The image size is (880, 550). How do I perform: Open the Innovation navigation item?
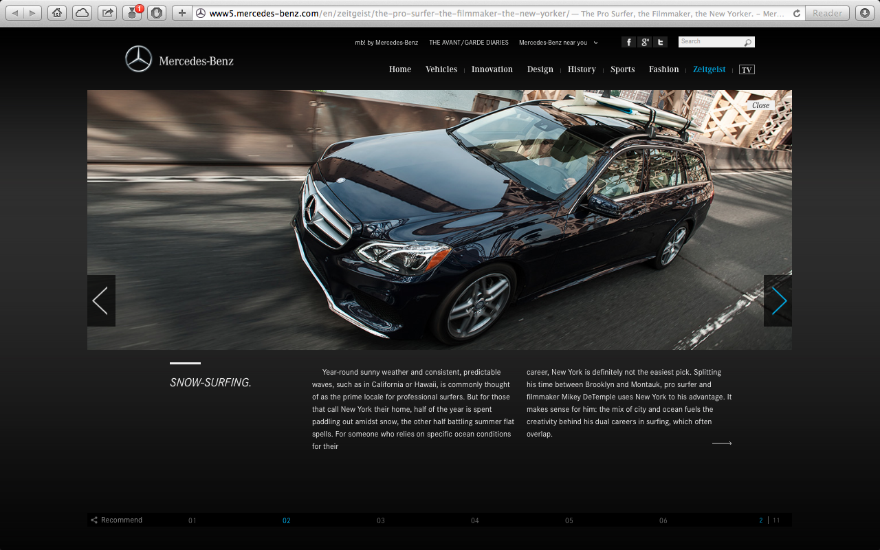tap(492, 69)
